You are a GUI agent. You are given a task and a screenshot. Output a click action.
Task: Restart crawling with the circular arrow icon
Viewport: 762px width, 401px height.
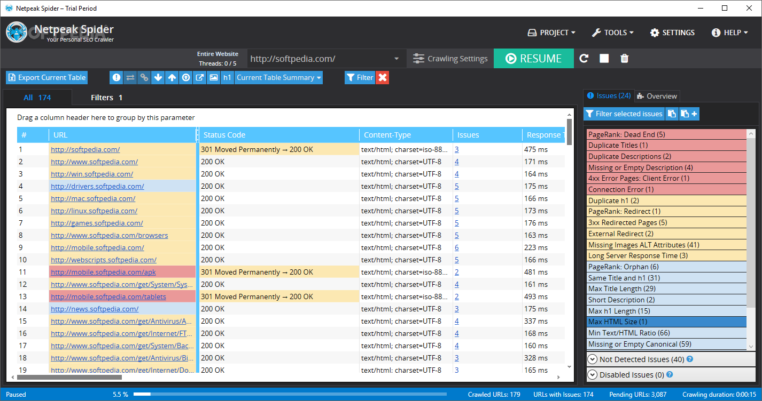(x=584, y=59)
